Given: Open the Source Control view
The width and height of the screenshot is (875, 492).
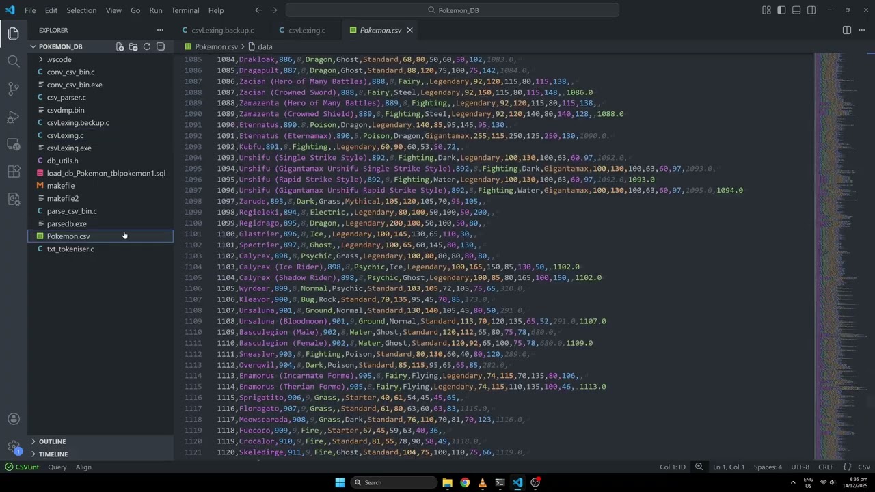Looking at the screenshot, I should click(14, 89).
